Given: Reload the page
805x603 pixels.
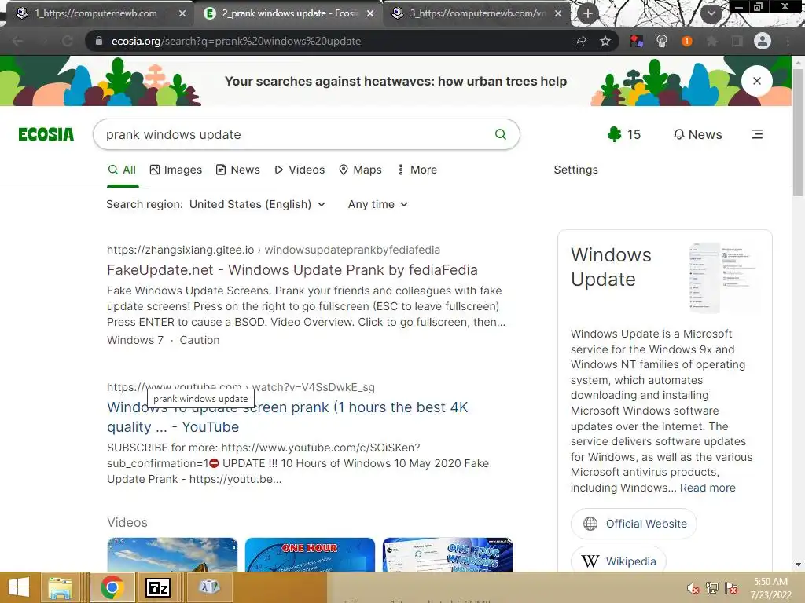Looking at the screenshot, I should pyautogui.click(x=68, y=41).
